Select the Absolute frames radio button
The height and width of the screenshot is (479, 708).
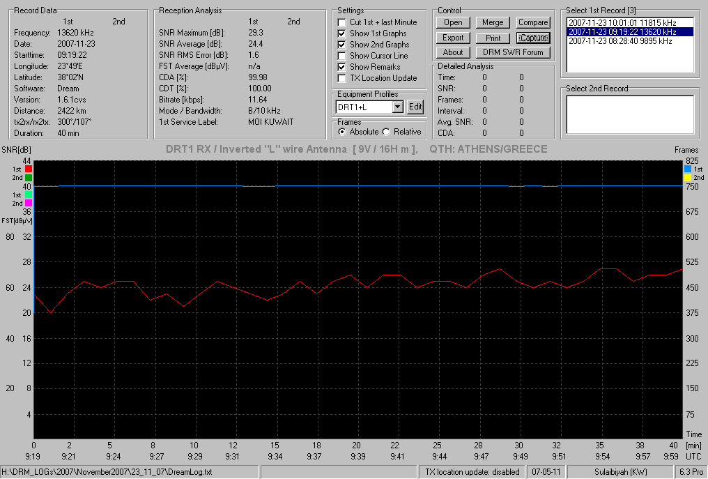(x=342, y=132)
